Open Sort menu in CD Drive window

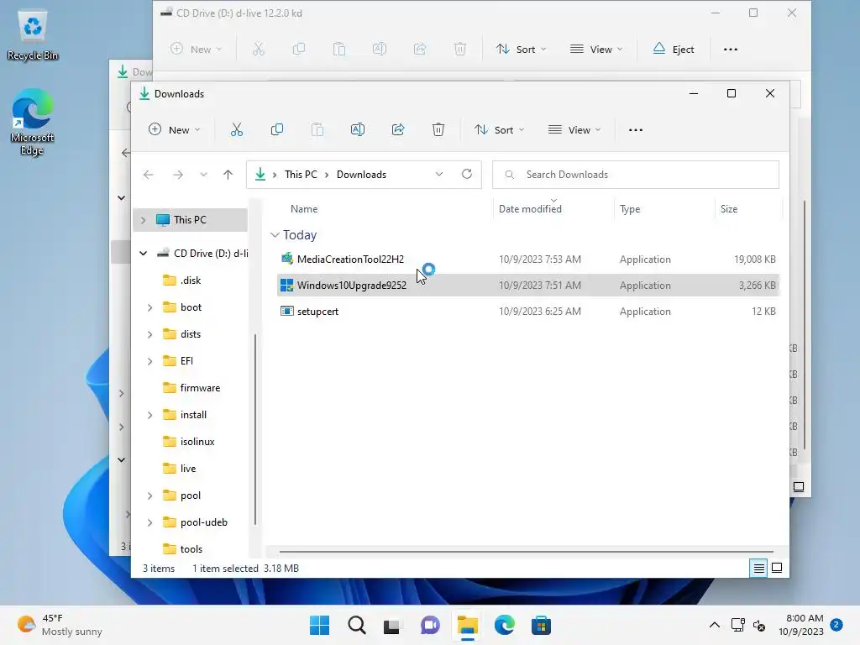click(x=521, y=50)
